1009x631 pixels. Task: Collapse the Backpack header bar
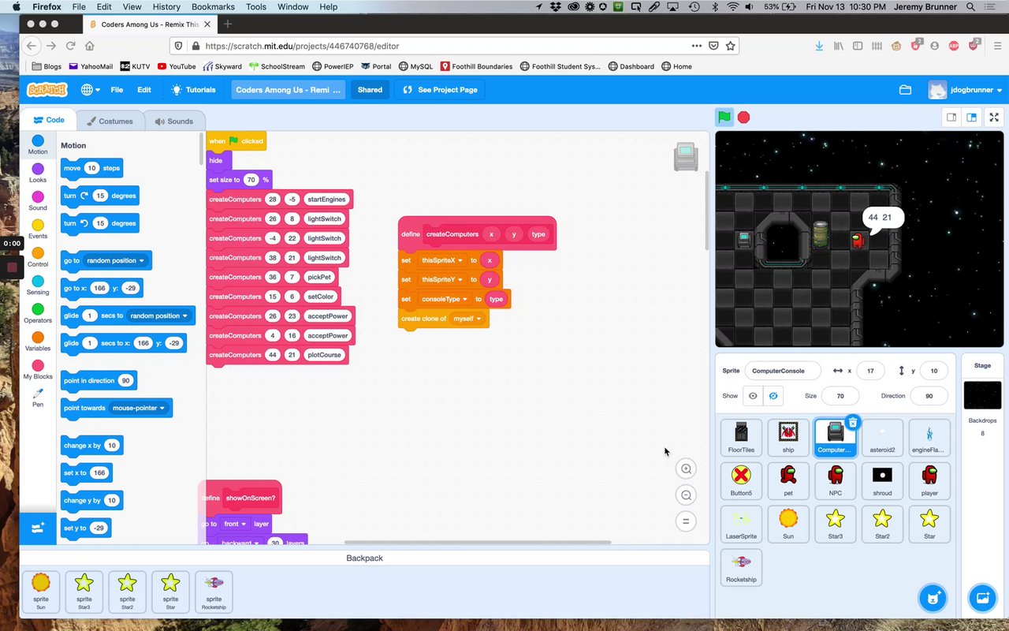[364, 558]
